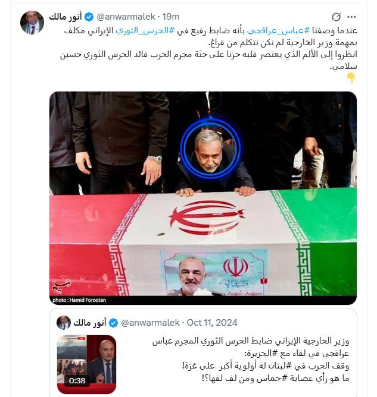The image size is (377, 397).
Task: Click the Grok explain-post icon
Action: tap(336, 17)
